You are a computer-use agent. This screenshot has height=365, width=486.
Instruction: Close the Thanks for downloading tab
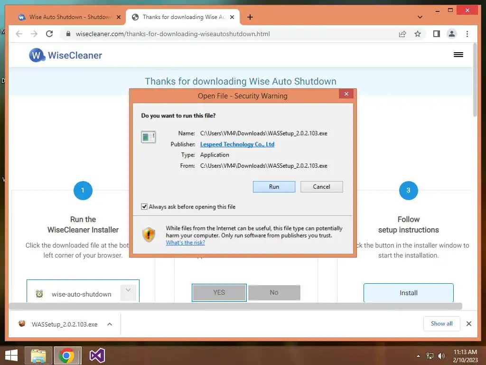232,17
